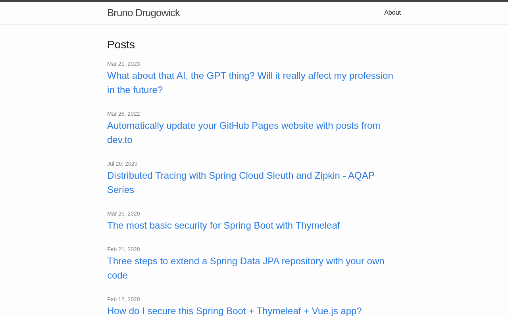Open the GPT thing AI profession post
The image size is (508, 317).
tap(250, 76)
